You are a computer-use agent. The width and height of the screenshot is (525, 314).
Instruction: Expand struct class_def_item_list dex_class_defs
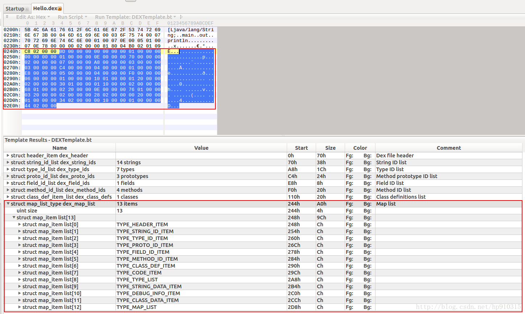pos(8,197)
